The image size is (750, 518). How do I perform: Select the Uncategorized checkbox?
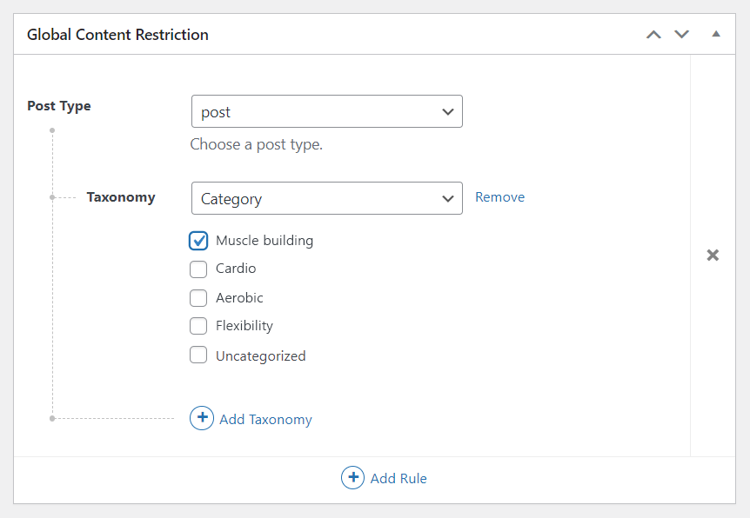point(198,355)
